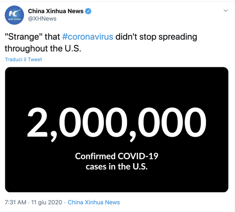Image resolution: width=235 pixels, height=212 pixels.
Task: Click the Traduci il Tweet link
Action: tap(23, 59)
